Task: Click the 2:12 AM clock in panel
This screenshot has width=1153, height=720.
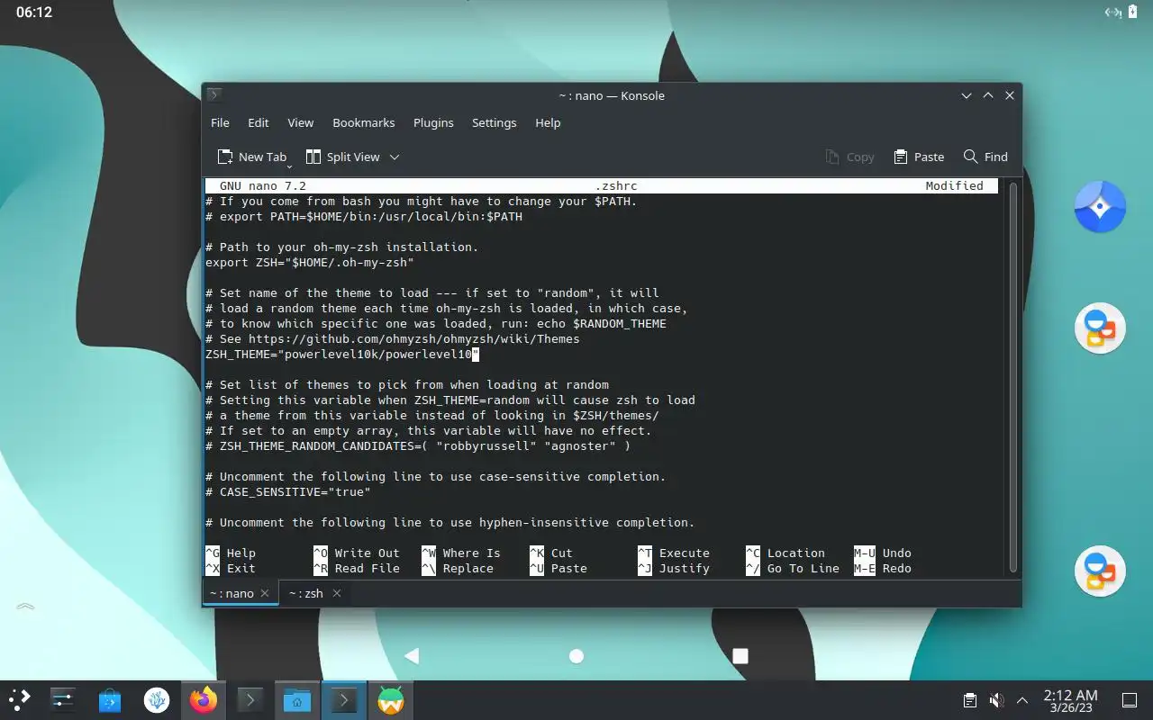Action: tap(1070, 700)
